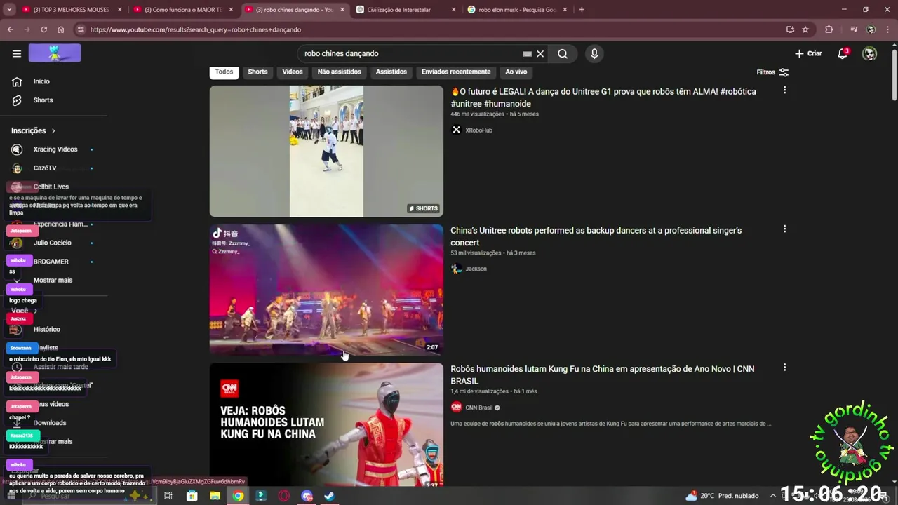Click the search magnifier button
The width and height of the screenshot is (898, 505).
pyautogui.click(x=563, y=54)
